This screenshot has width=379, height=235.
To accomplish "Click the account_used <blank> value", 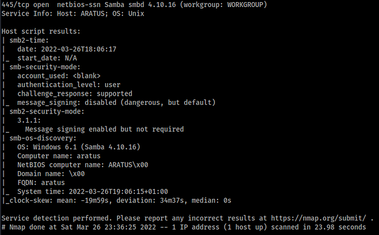I will [x=87, y=76].
